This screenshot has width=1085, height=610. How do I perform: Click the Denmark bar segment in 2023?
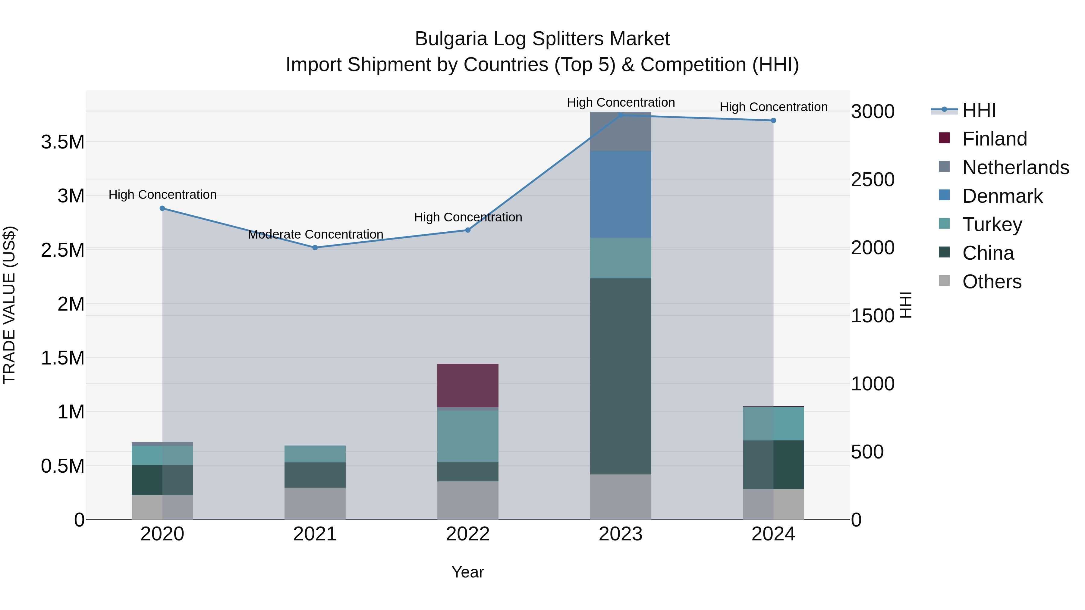[621, 195]
